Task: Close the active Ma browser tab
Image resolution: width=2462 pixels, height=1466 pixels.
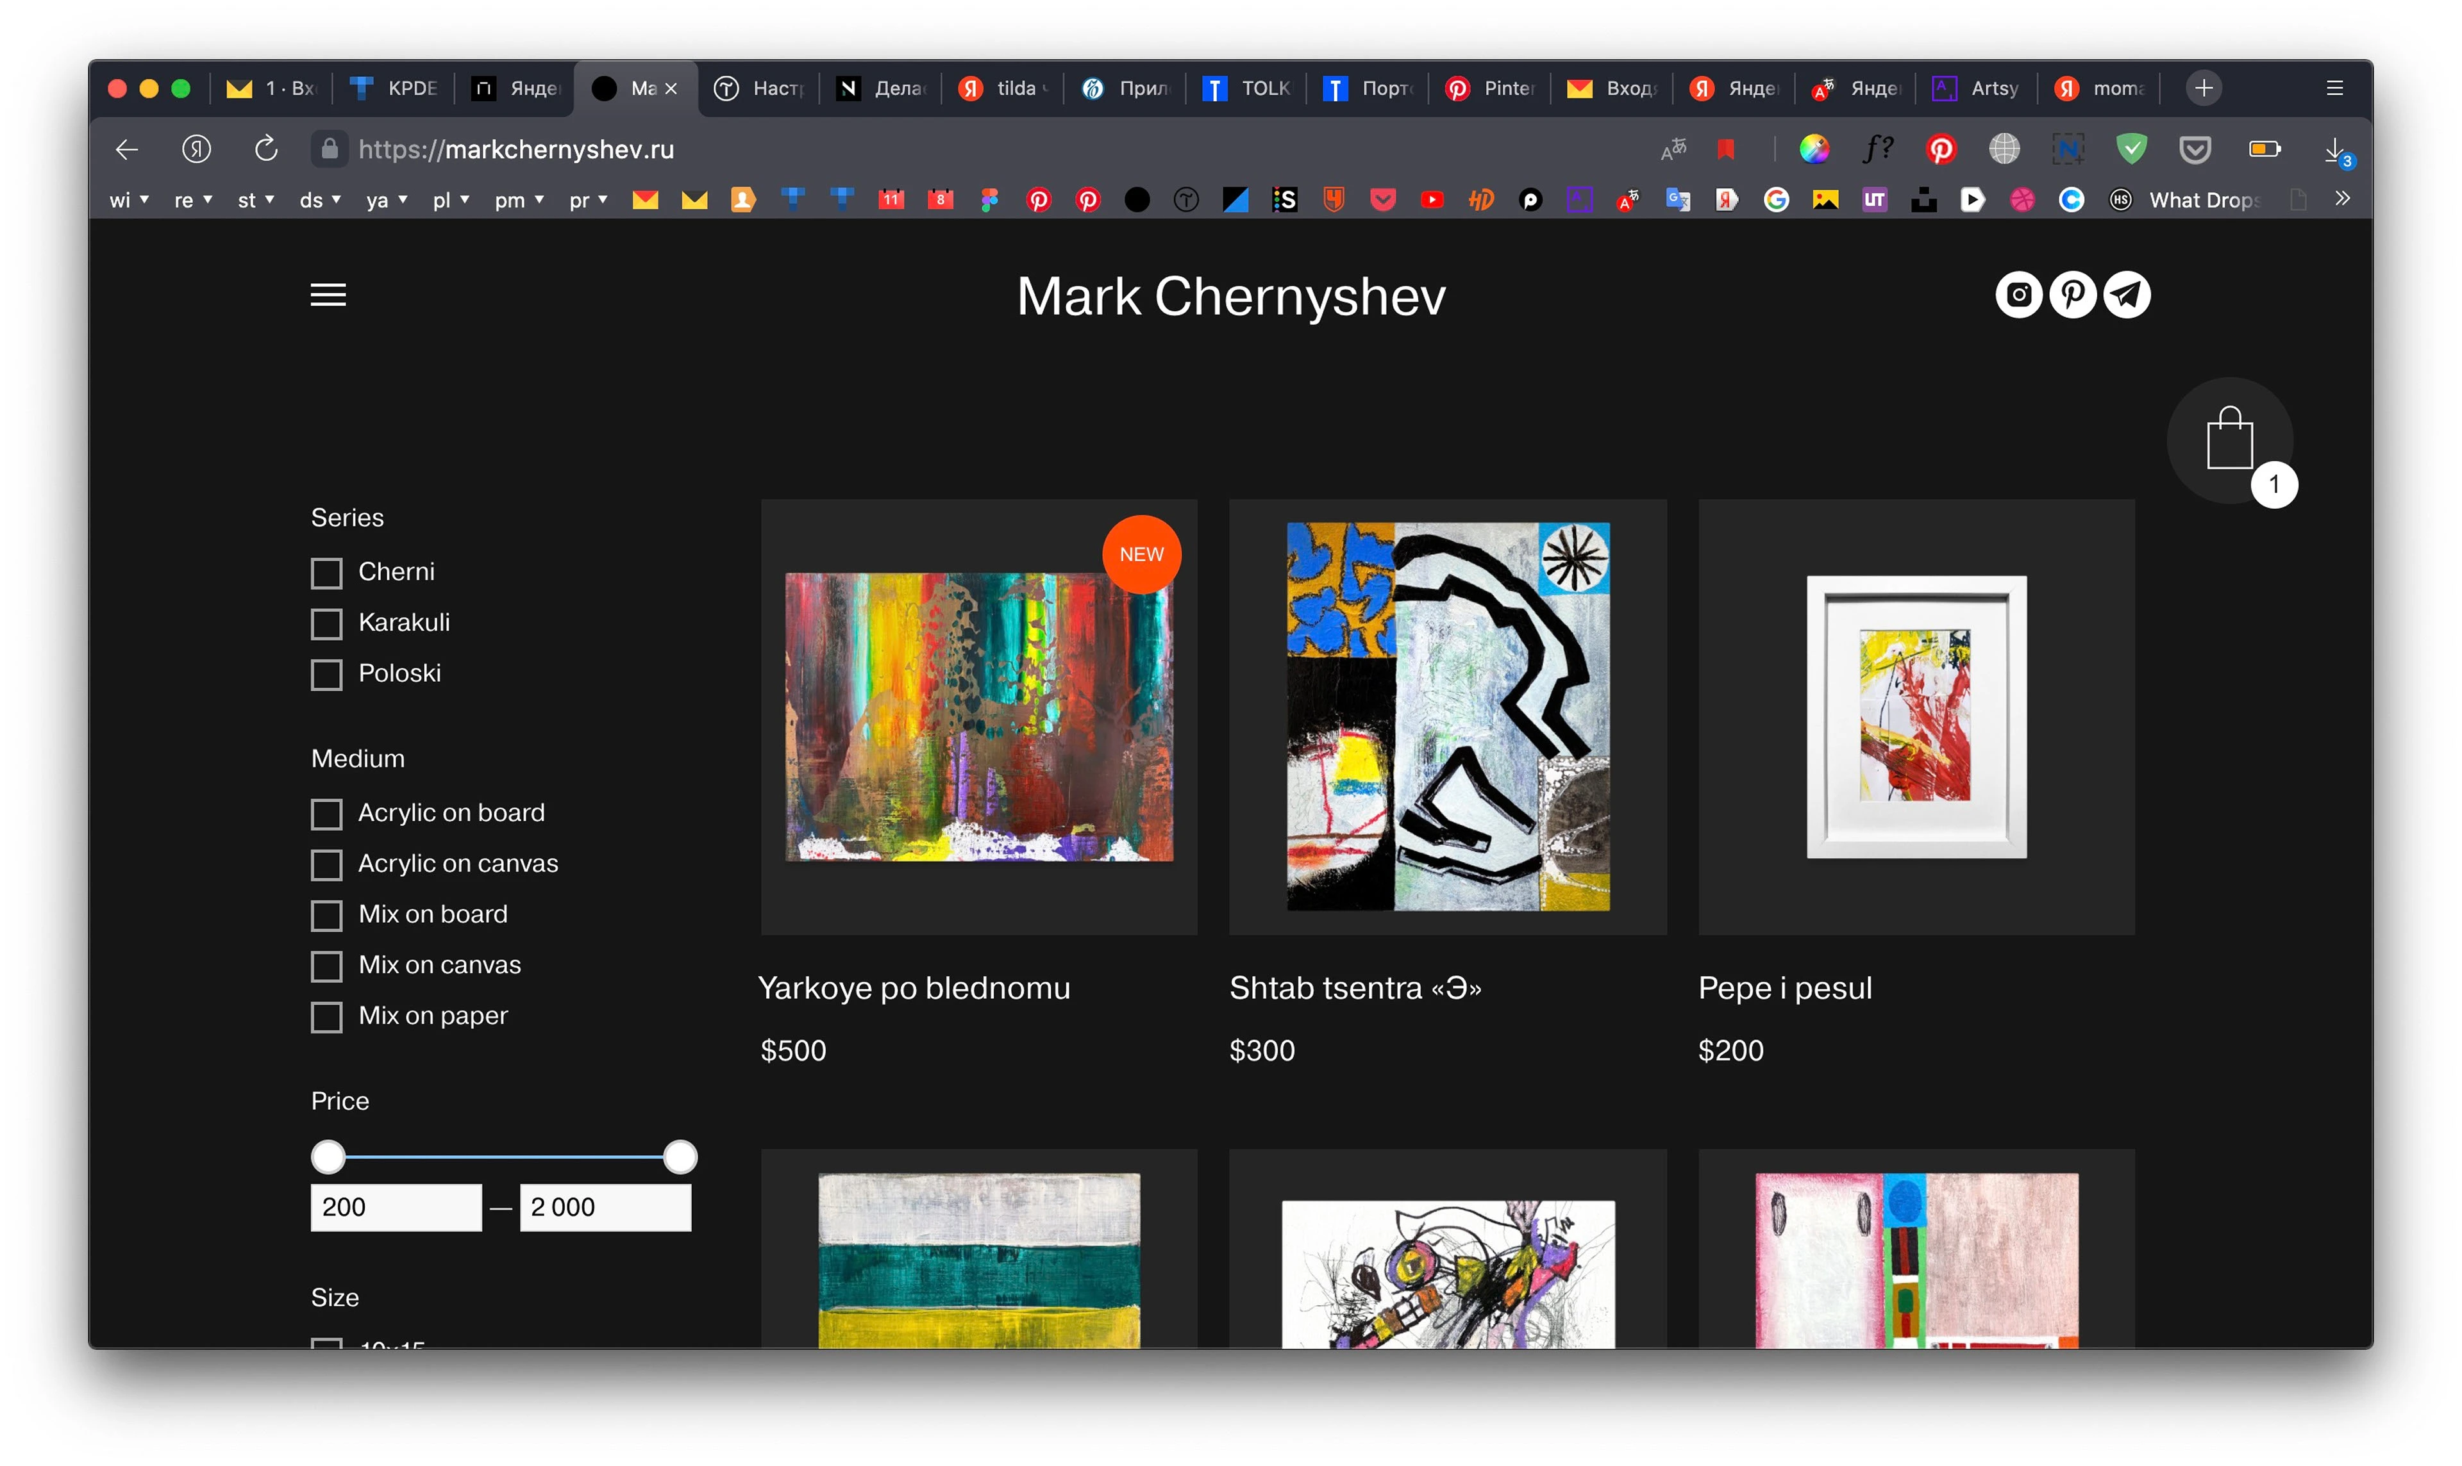Action: pyautogui.click(x=671, y=88)
